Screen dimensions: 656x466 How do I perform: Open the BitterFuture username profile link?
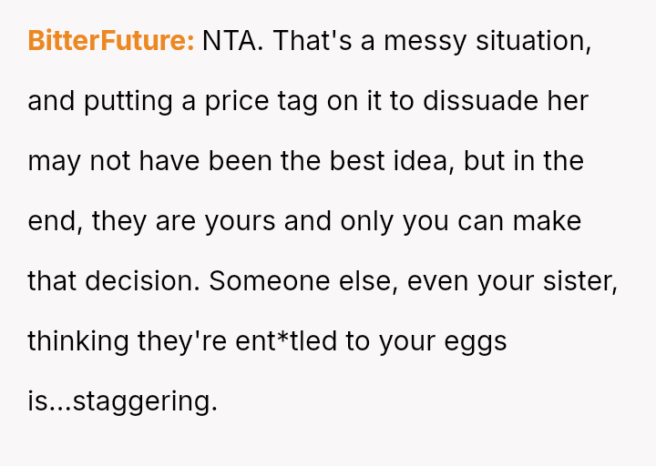(x=111, y=41)
